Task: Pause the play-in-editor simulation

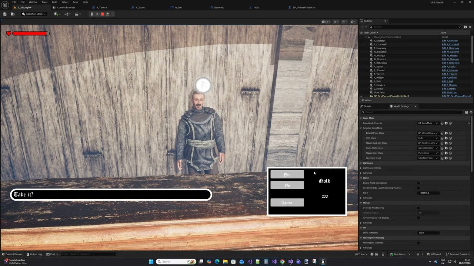Action: (92, 14)
